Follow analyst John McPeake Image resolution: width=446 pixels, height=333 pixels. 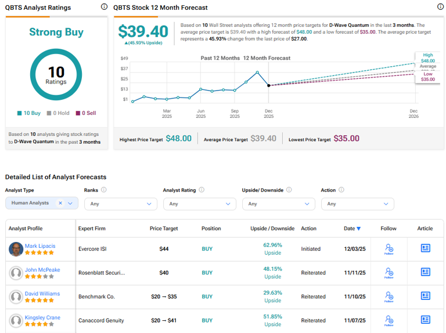(x=389, y=273)
